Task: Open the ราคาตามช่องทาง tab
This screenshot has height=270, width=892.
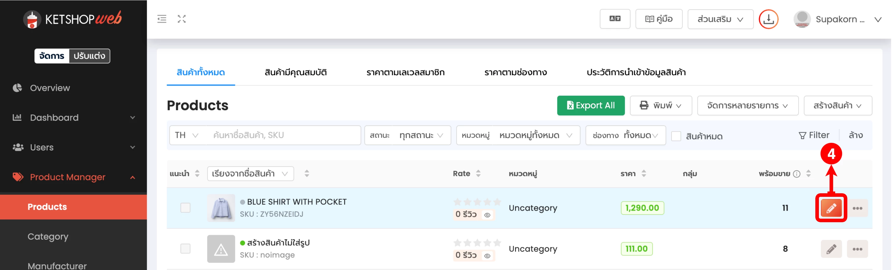Action: tap(515, 73)
